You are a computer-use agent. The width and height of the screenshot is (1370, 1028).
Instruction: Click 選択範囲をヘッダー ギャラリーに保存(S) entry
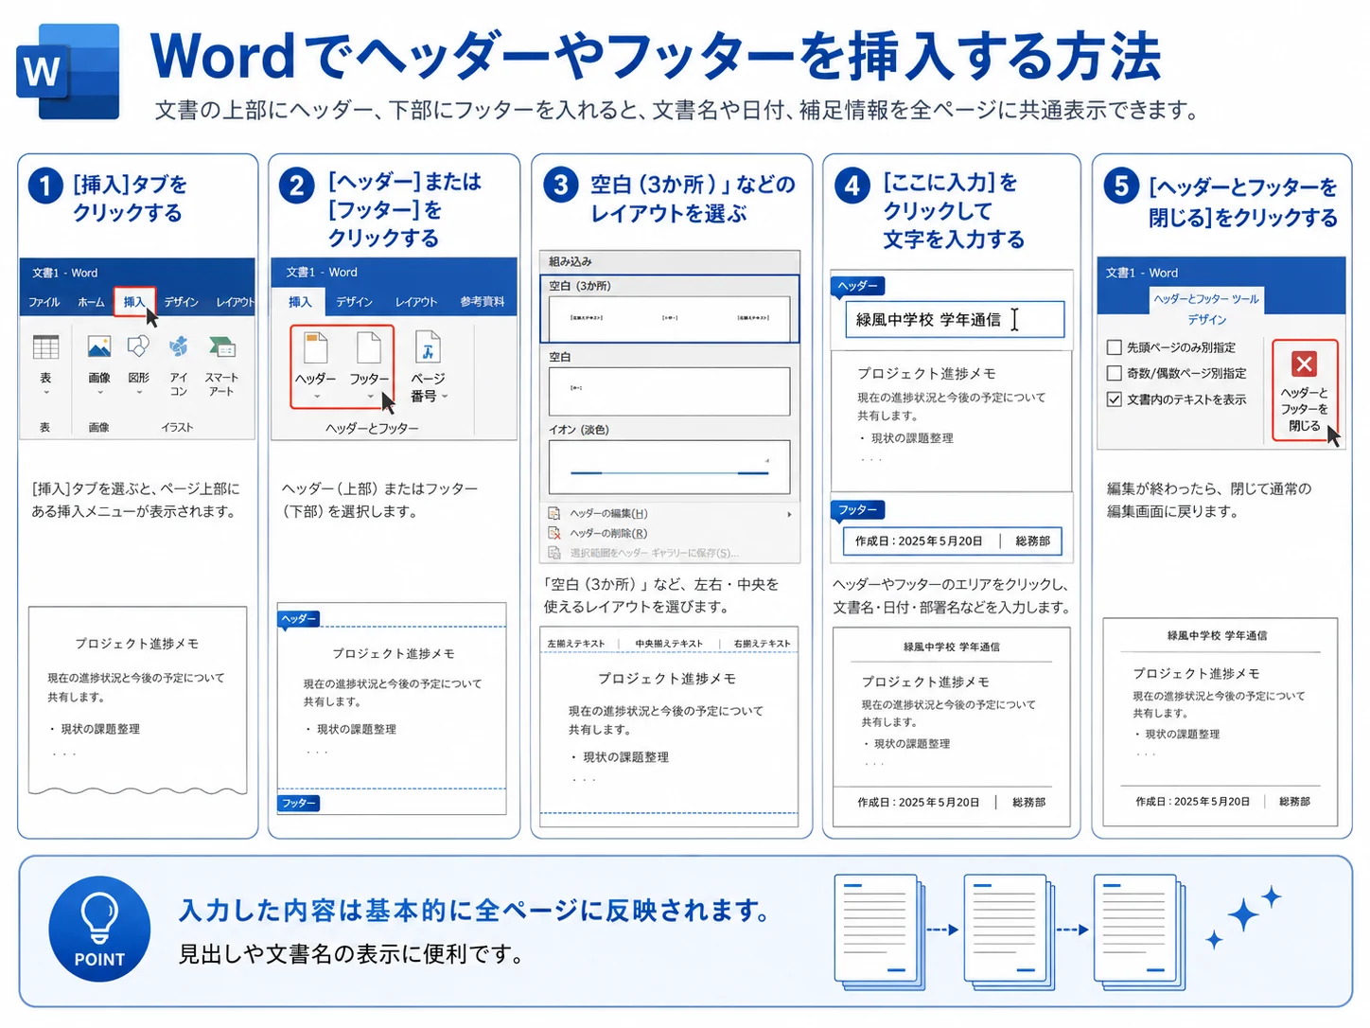(x=653, y=553)
